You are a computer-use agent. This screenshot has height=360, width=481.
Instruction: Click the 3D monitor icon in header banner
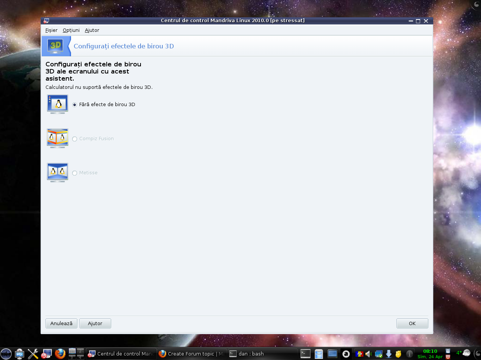(55, 46)
